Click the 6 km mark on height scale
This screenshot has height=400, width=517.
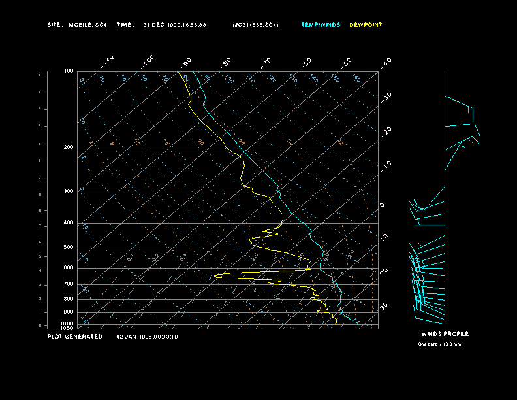tap(40, 242)
